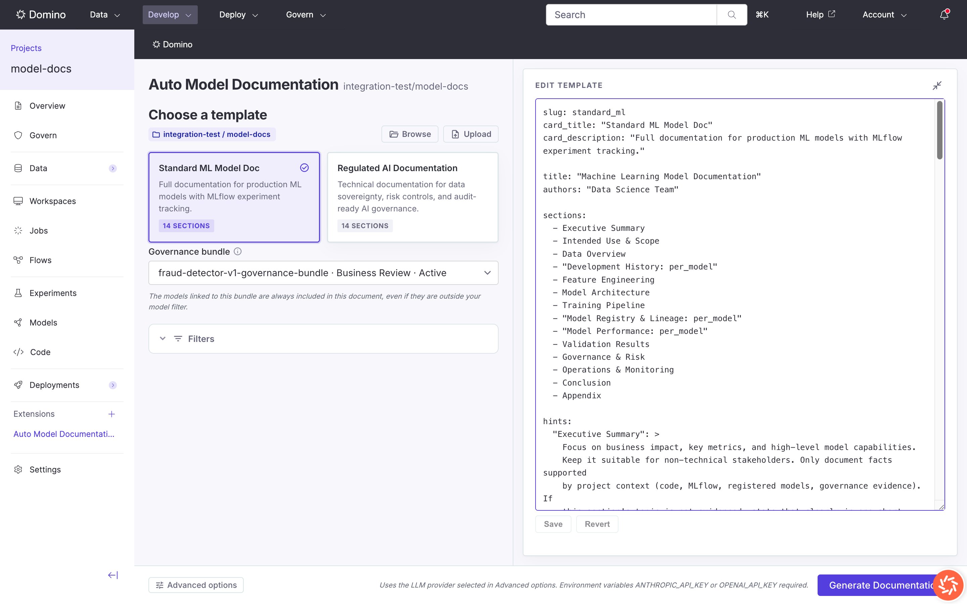The height and width of the screenshot is (604, 967).
Task: Click the Browse button
Action: (x=410, y=134)
